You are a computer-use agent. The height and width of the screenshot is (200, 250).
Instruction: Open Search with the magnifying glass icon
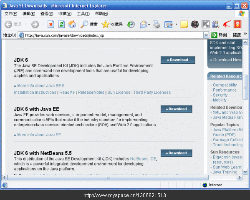tap(84, 24)
